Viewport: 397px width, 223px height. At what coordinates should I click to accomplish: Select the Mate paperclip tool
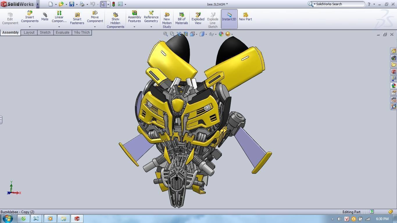pyautogui.click(x=45, y=17)
